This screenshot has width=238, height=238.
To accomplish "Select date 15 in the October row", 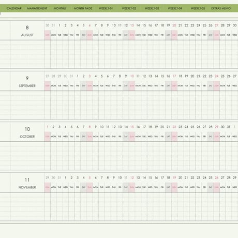I will point(132,127).
